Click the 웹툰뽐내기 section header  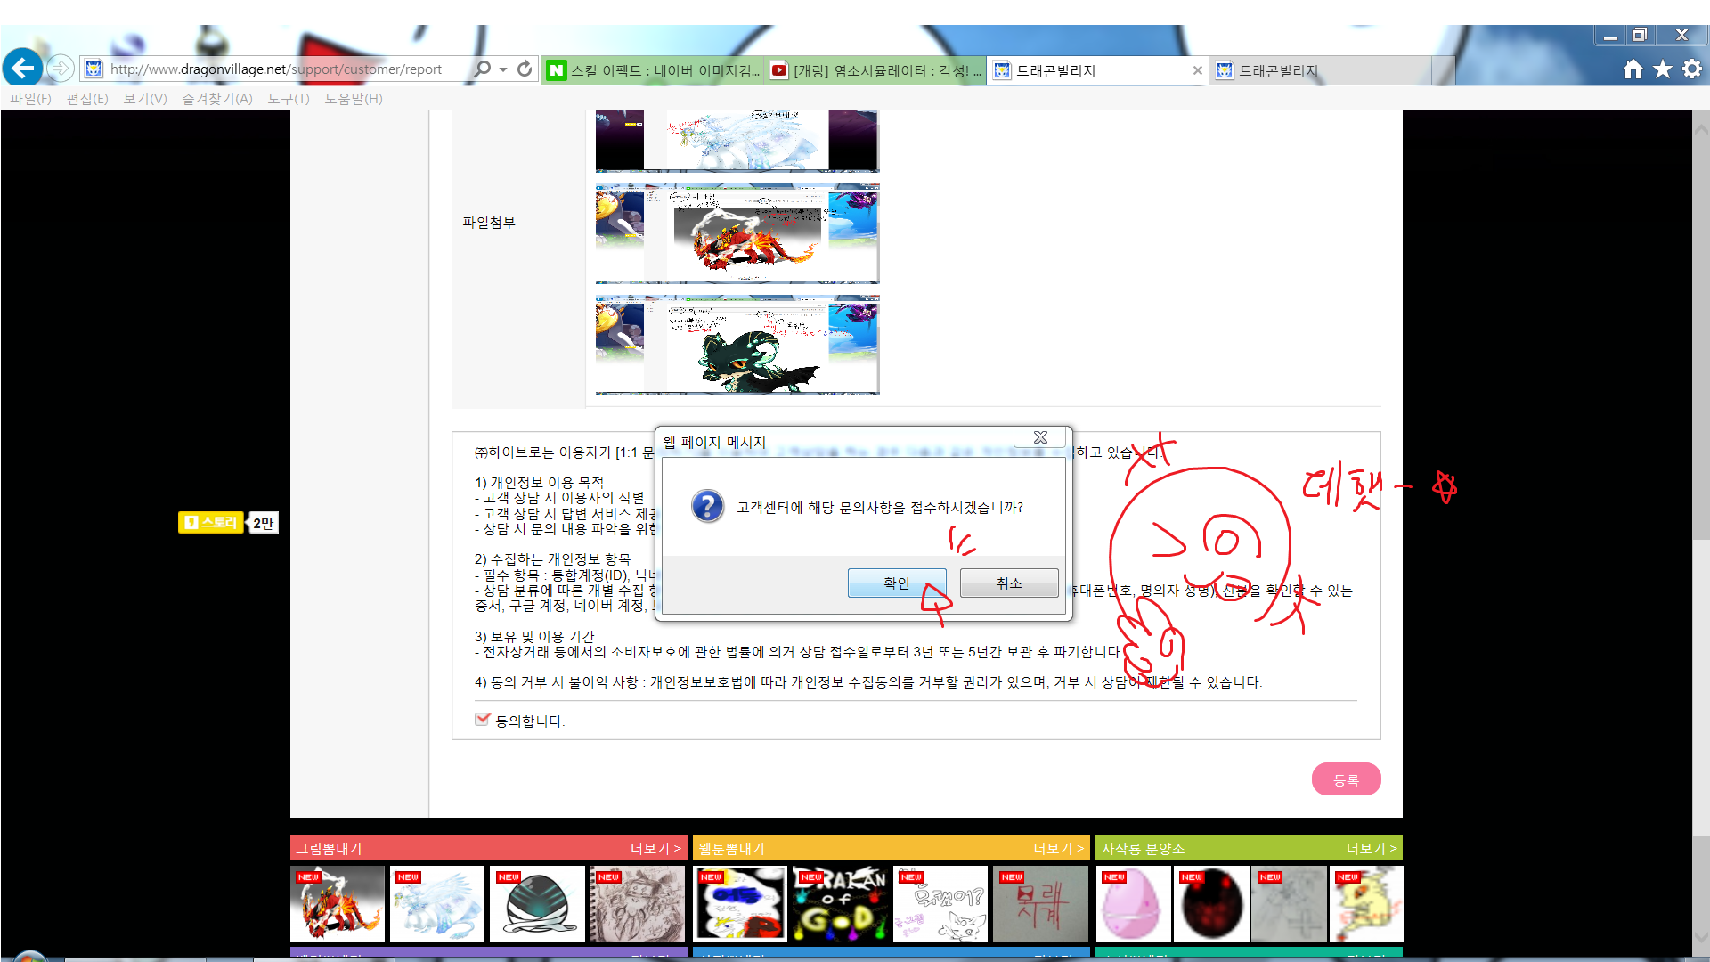point(731,848)
